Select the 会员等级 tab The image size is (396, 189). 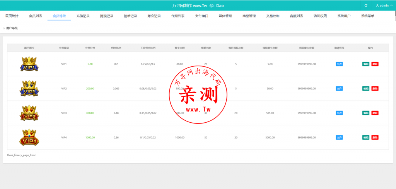tap(59, 16)
